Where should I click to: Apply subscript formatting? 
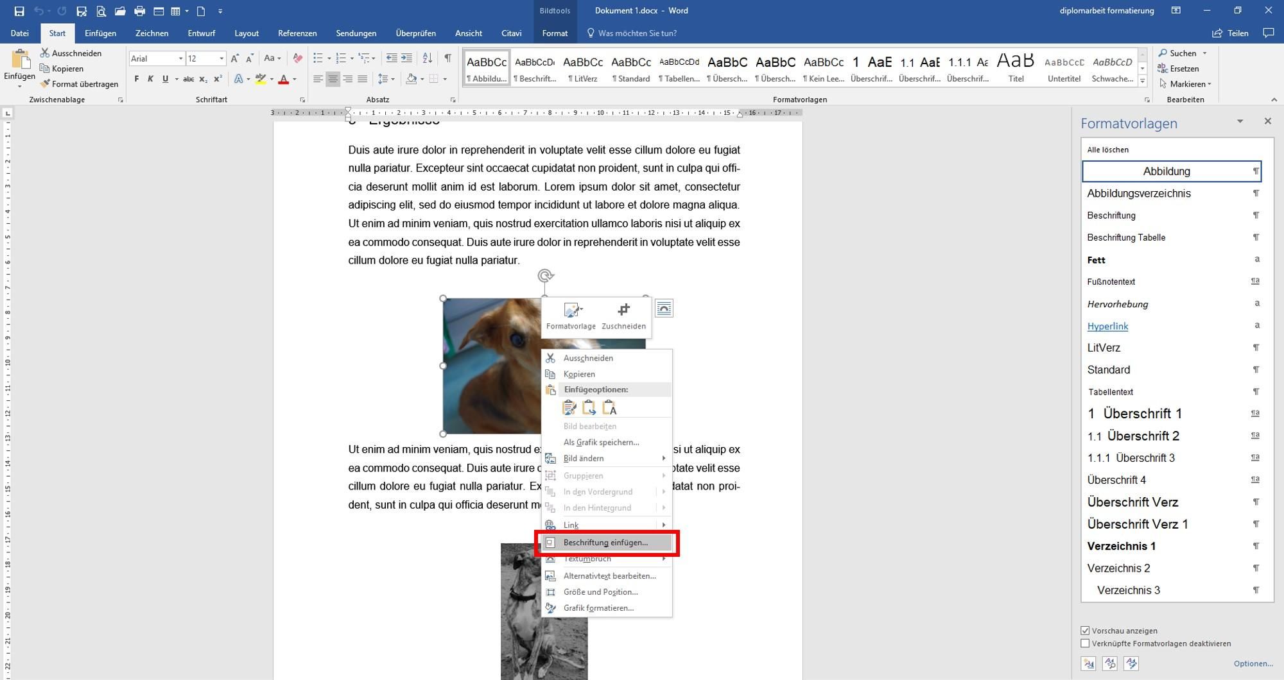point(203,79)
